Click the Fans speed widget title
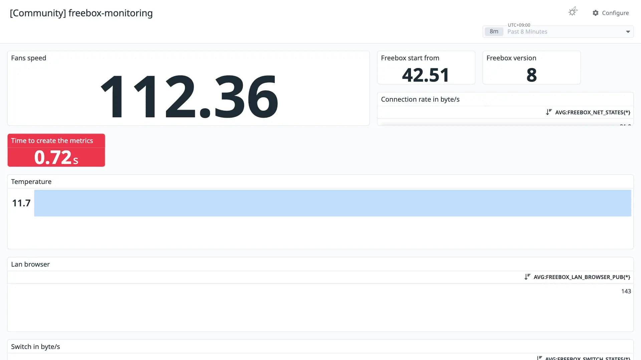641x360 pixels. pyautogui.click(x=29, y=58)
